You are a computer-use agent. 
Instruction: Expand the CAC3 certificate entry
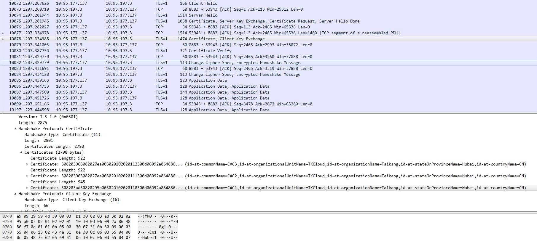pos(27,164)
